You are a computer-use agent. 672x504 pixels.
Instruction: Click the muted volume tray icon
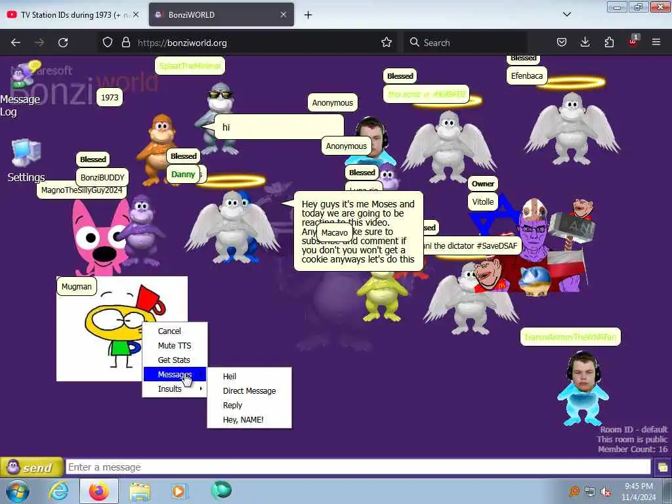click(x=606, y=492)
